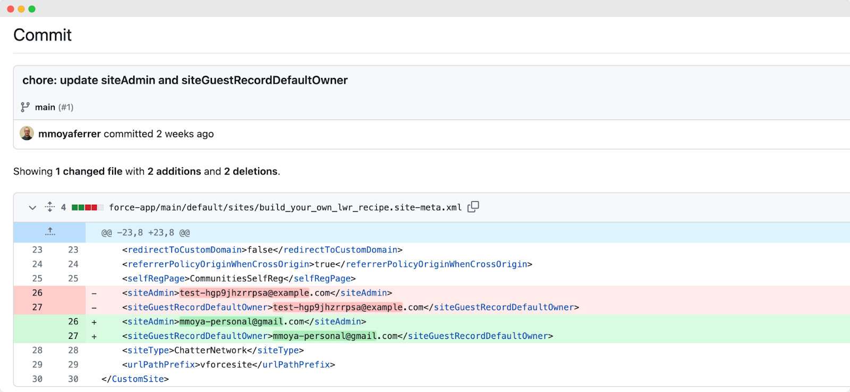850x392 pixels.
Task: Copy the file path with the copy icon
Action: (x=473, y=207)
